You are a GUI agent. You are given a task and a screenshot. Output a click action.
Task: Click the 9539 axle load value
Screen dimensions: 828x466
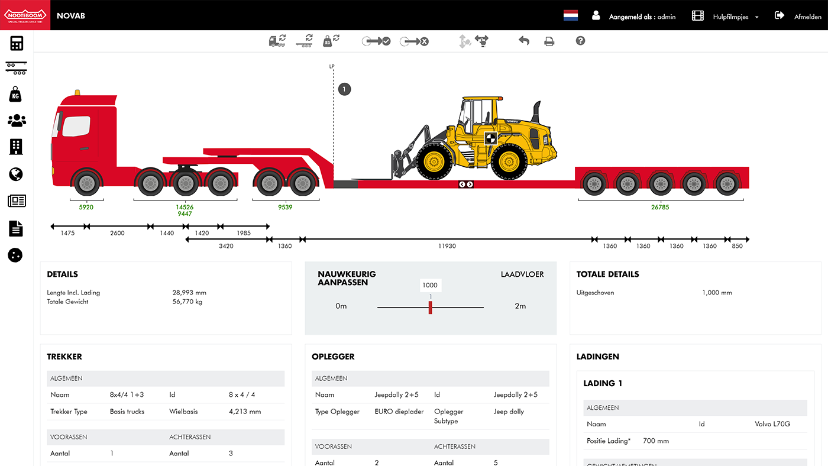pyautogui.click(x=285, y=208)
